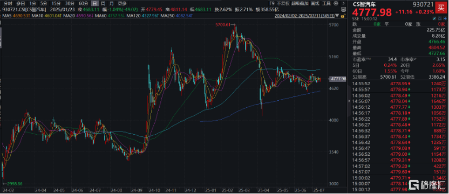Open chart settings gear icon in toolbar
449x194 pixels.
[x=336, y=3]
